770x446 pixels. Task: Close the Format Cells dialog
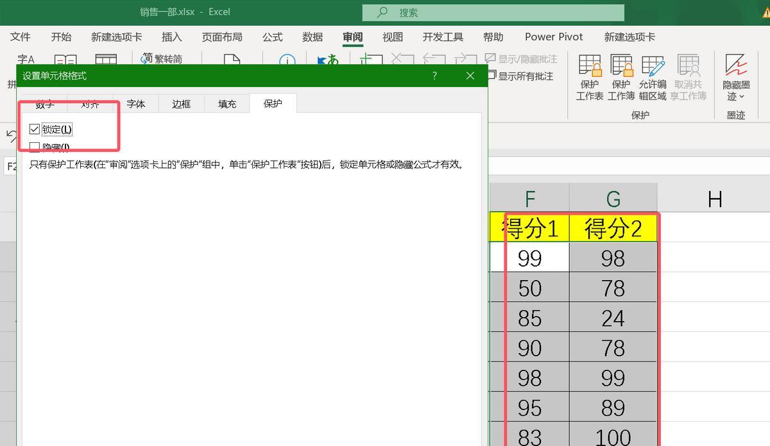point(470,76)
